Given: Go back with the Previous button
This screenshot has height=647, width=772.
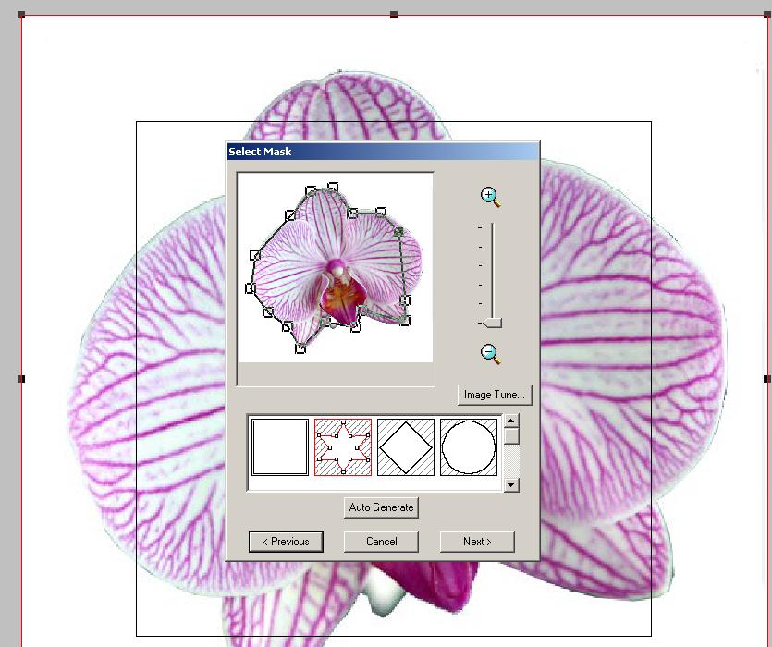Looking at the screenshot, I should click(286, 542).
